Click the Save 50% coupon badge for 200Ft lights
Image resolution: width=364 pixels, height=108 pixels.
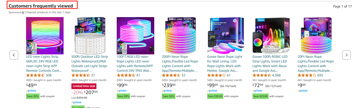pos(168,96)
